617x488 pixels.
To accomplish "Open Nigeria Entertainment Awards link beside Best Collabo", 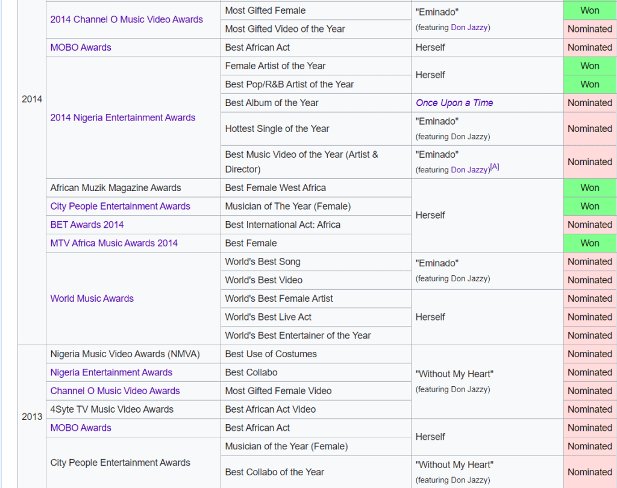I will [x=111, y=372].
